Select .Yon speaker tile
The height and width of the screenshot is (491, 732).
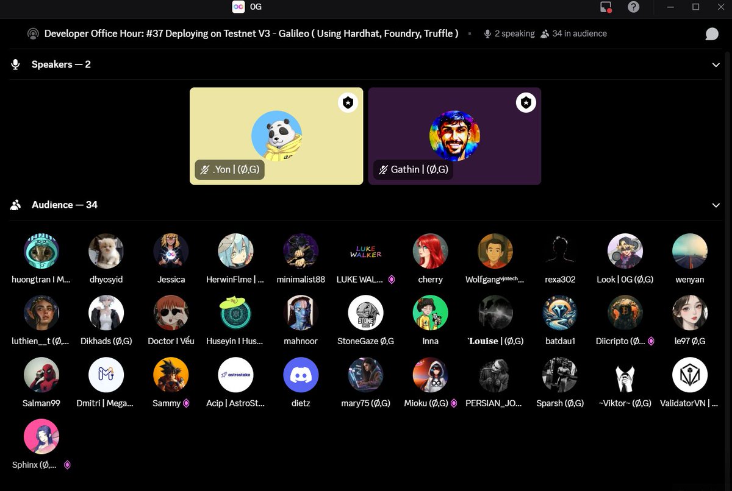pos(276,136)
